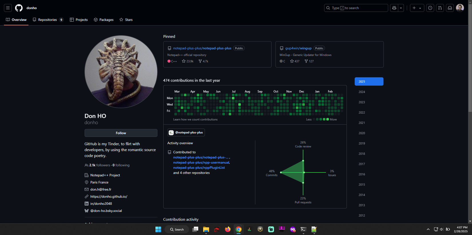This screenshot has width=472, height=235.
Task: Select year 2020 in contributions list
Action: point(362,133)
